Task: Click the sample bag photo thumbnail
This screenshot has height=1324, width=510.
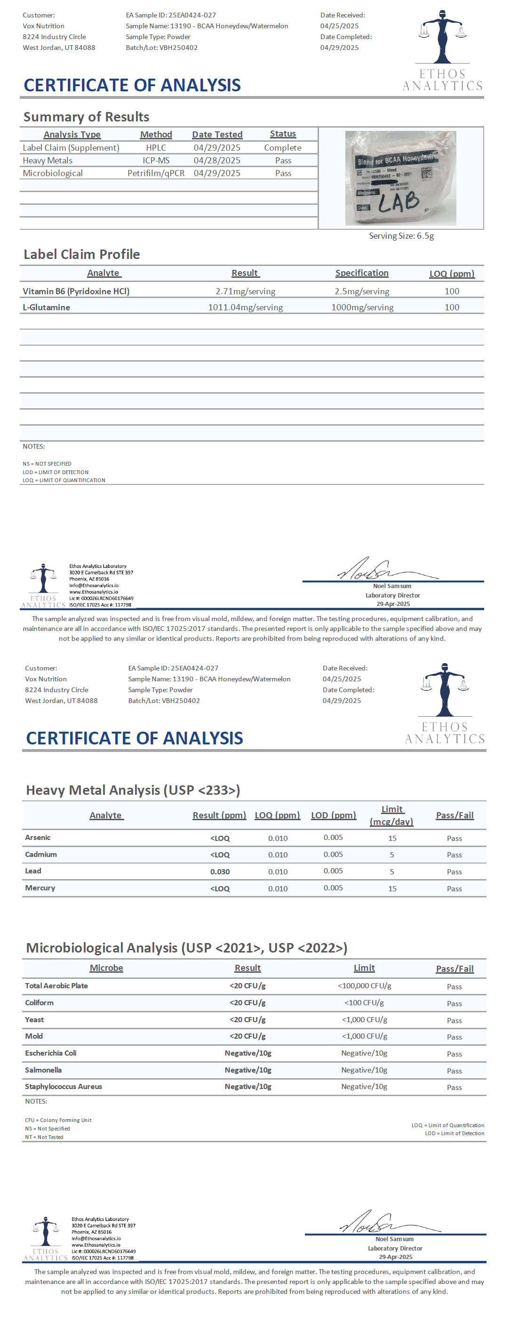Action: tap(400, 178)
